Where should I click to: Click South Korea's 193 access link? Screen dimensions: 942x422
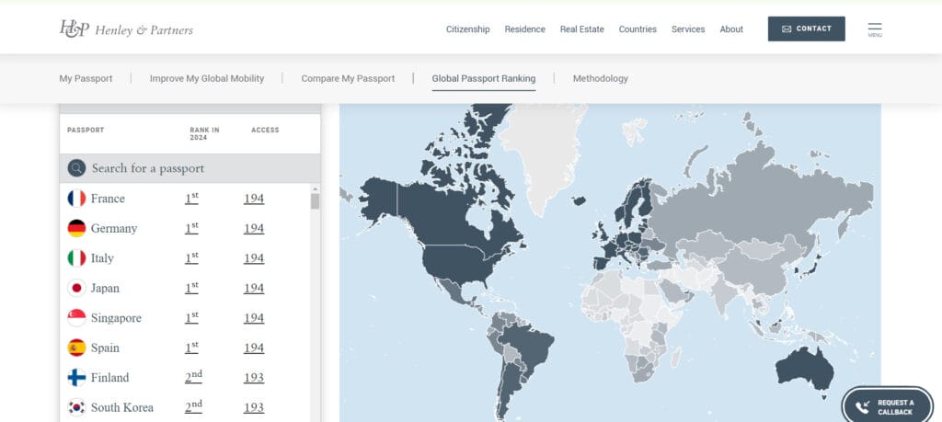point(254,407)
